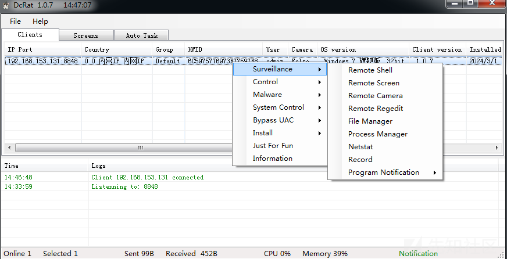Open the Install submenu
Image resolution: width=507 pixels, height=259 pixels.
tap(280, 133)
